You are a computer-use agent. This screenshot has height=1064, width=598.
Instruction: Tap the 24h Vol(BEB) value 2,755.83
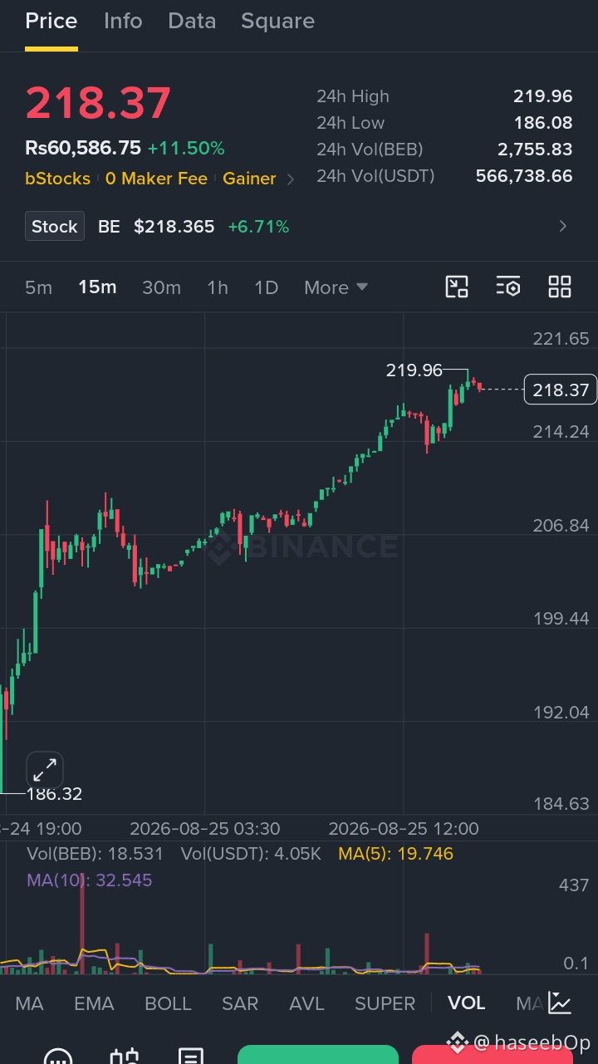click(535, 150)
